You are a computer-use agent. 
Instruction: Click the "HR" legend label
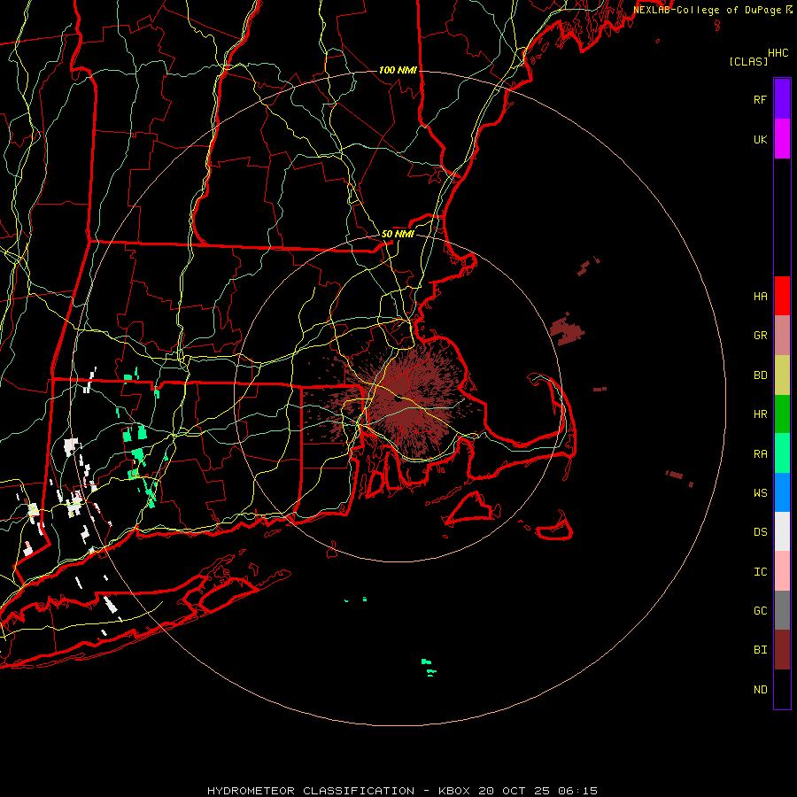(x=760, y=414)
